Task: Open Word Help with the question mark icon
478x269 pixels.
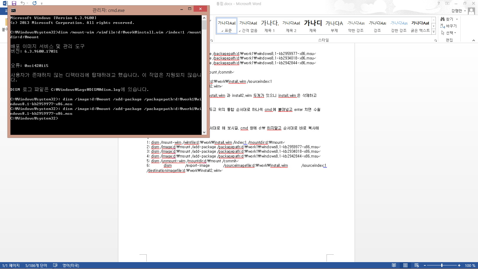Action: click(439, 3)
